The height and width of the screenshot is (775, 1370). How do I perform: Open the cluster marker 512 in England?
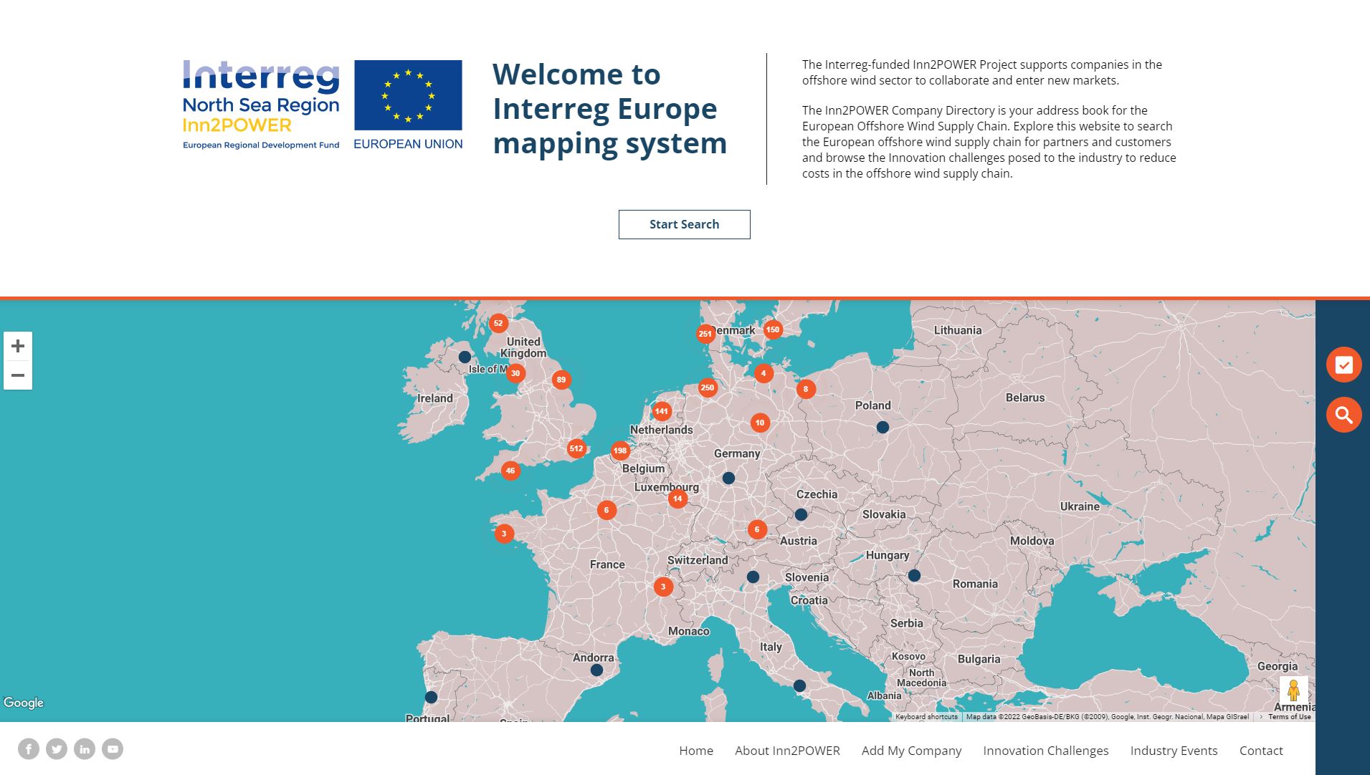pos(576,449)
